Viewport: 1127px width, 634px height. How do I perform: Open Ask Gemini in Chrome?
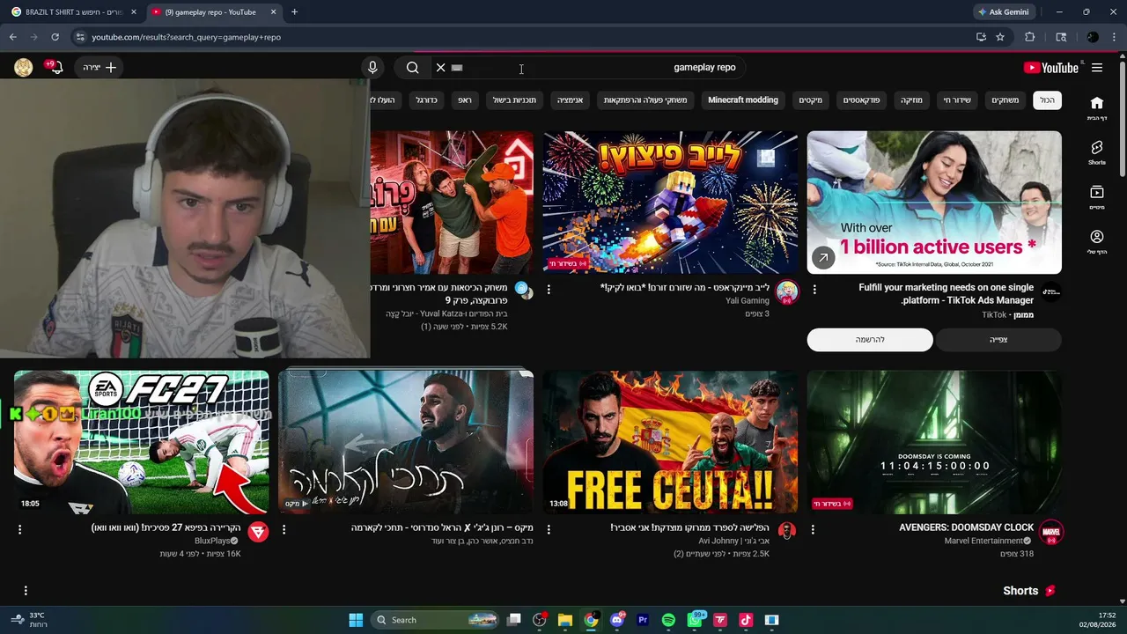(x=1002, y=12)
